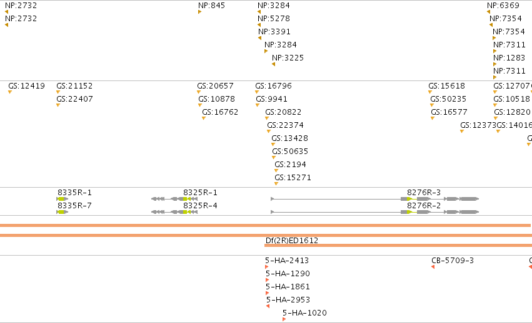Click the GS:20822 triangle marker

[267, 118]
